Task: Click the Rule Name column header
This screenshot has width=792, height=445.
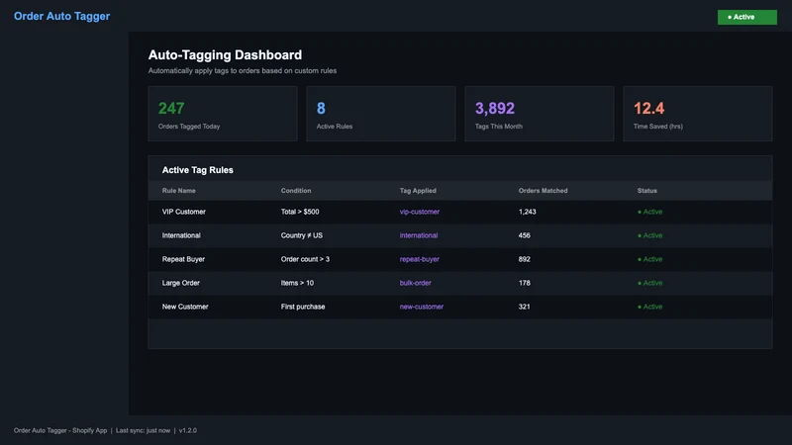Action: click(179, 191)
